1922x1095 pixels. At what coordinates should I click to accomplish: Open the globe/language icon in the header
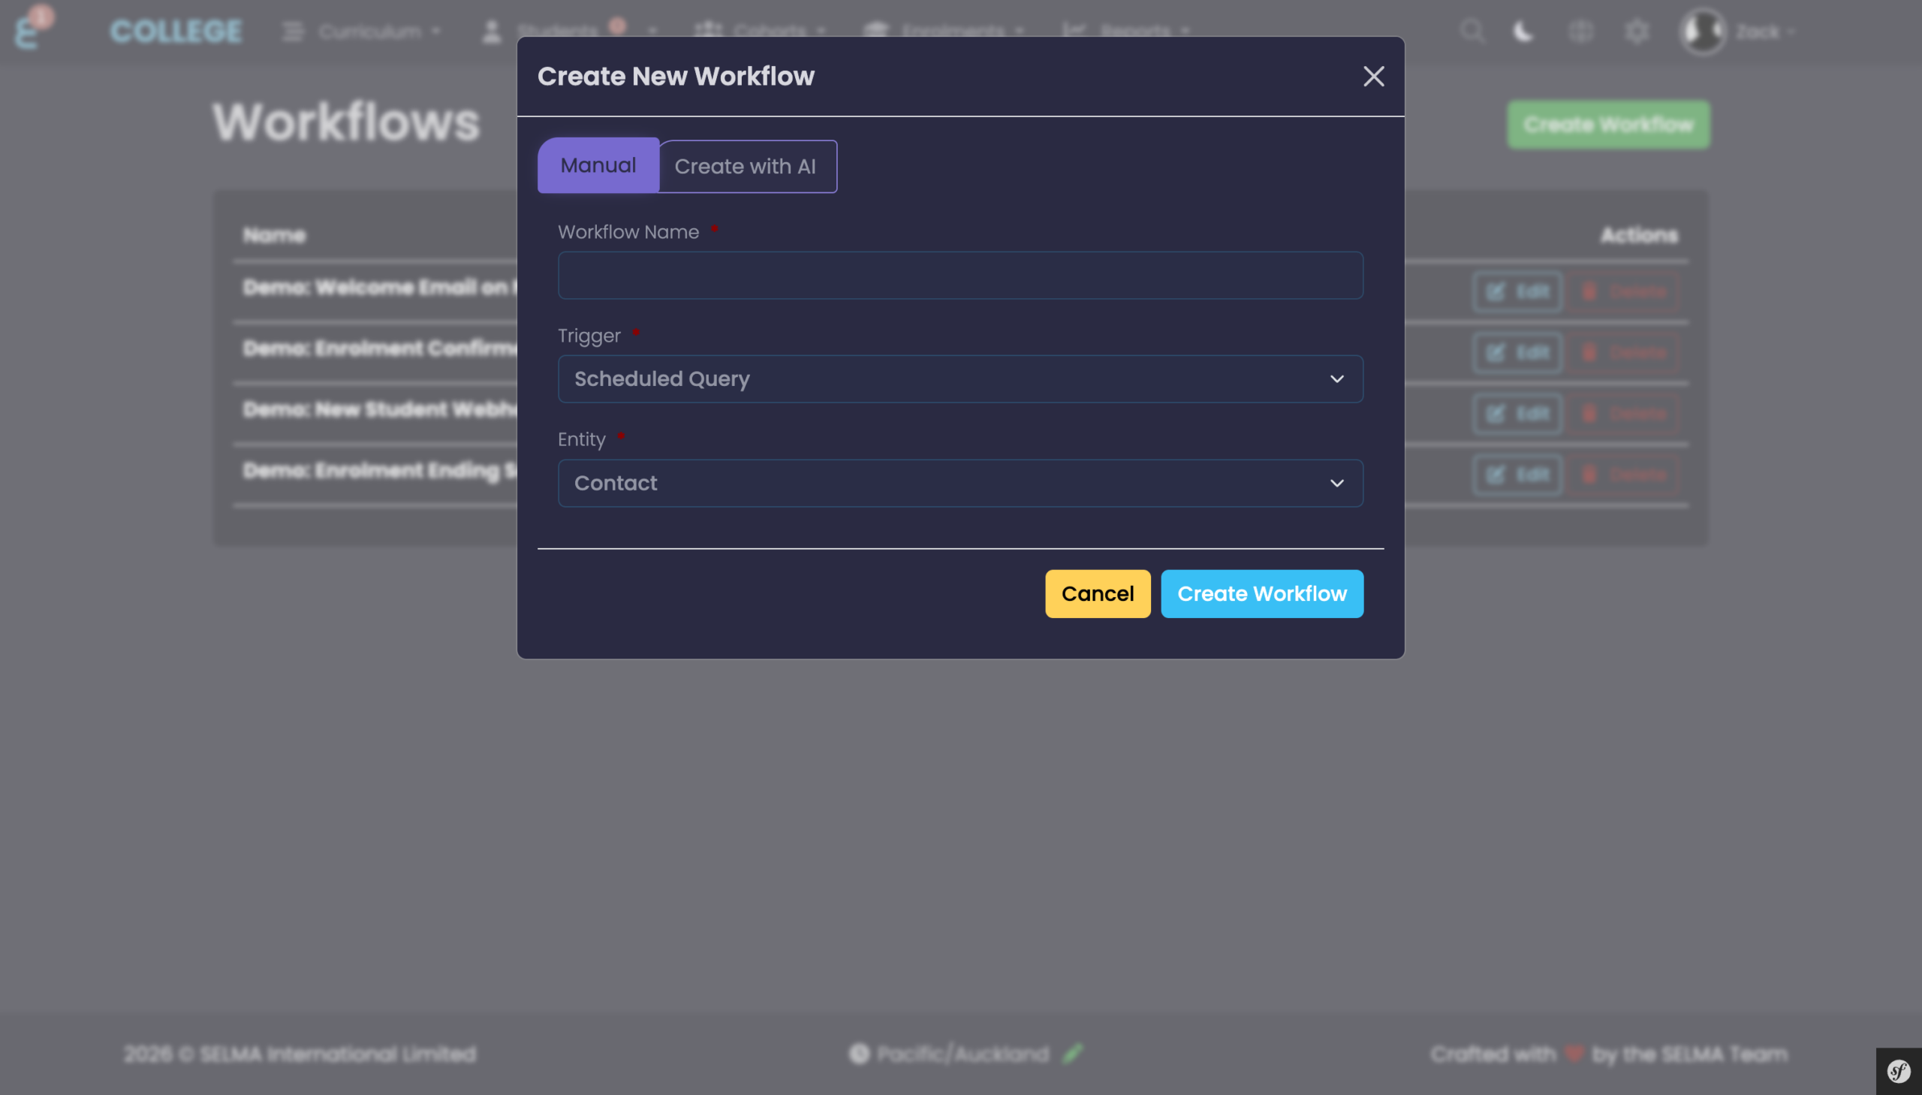coord(1579,32)
